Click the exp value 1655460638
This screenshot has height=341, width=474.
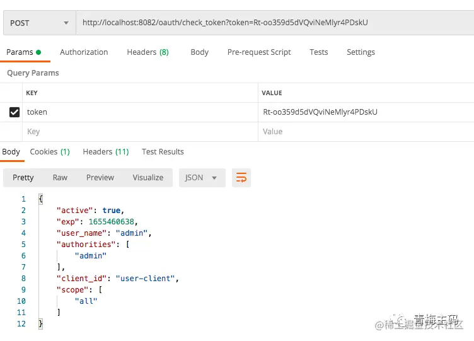(111, 222)
